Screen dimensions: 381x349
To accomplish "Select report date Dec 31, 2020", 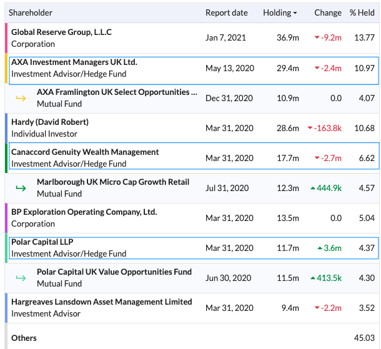I will 229,98.
